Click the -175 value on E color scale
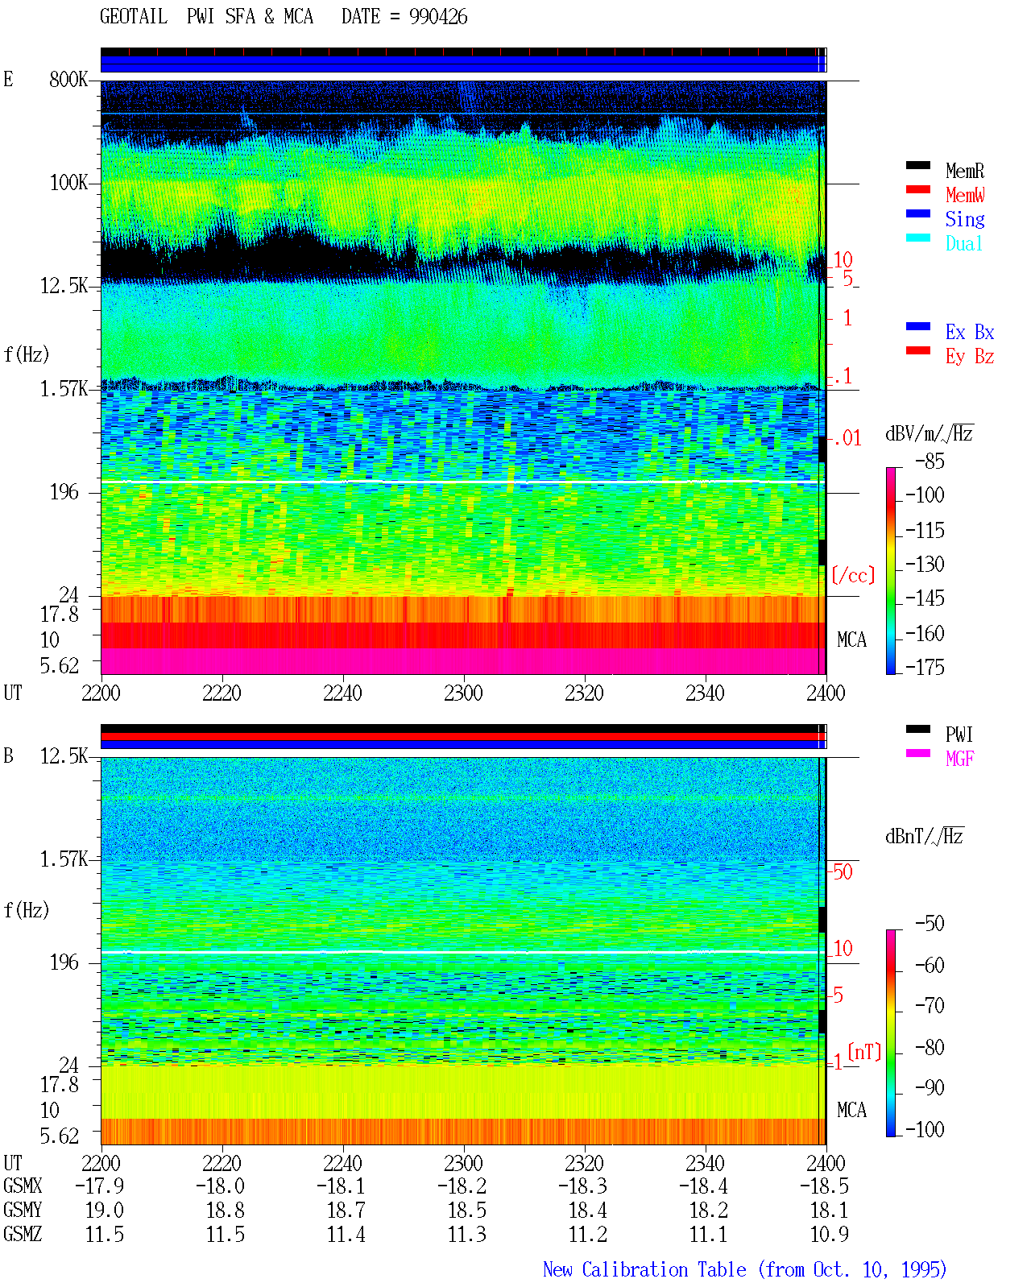 [925, 668]
